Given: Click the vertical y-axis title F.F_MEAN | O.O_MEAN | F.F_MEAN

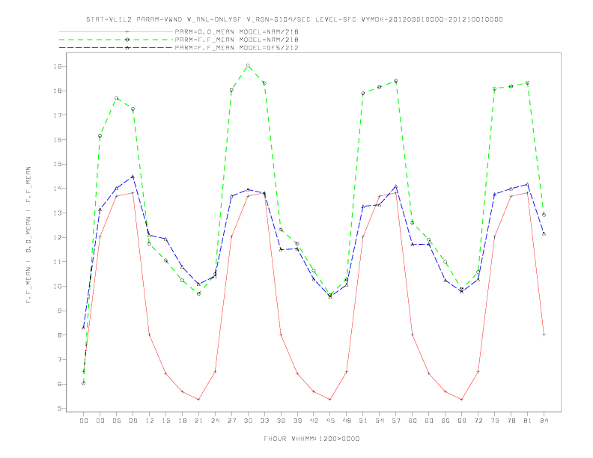Looking at the screenshot, I should click(x=28, y=235).
